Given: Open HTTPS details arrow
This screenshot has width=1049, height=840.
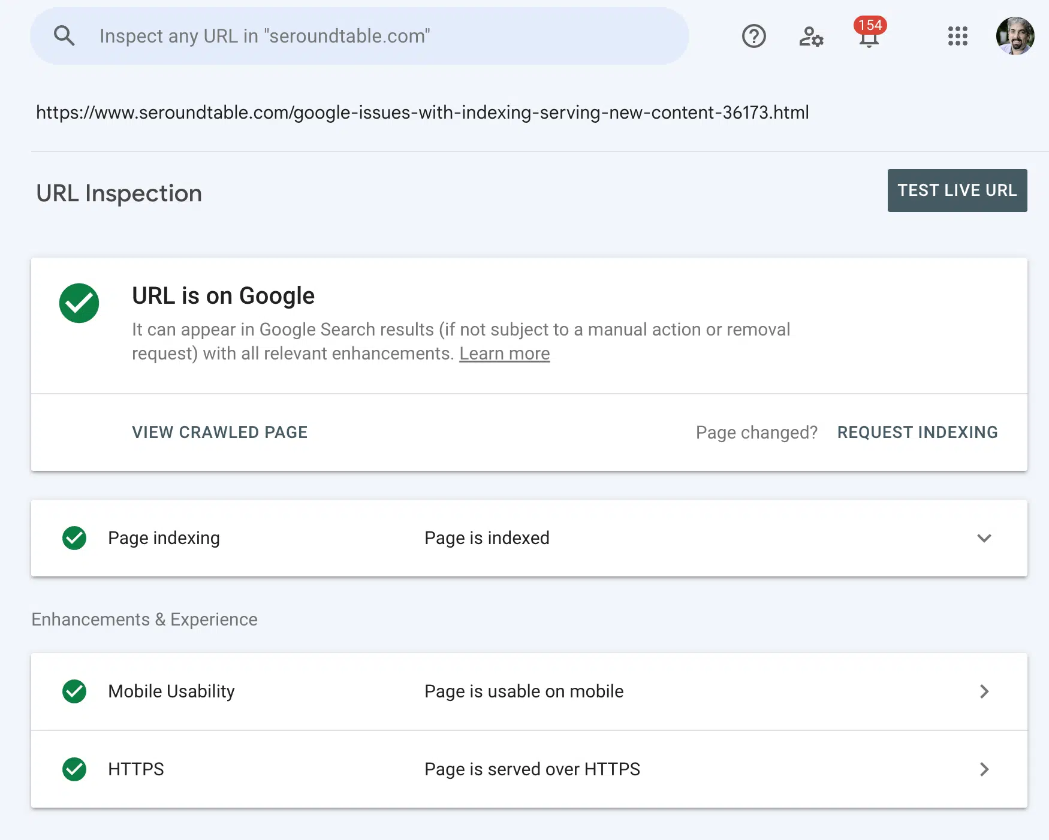Looking at the screenshot, I should tap(984, 769).
